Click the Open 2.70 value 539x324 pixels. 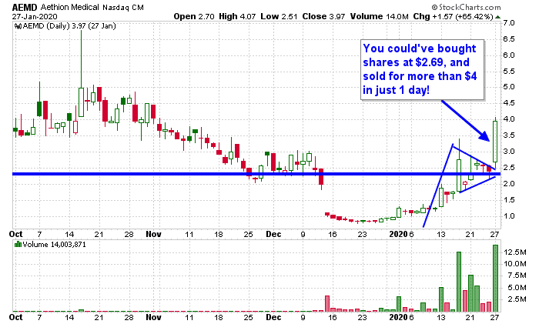194,16
